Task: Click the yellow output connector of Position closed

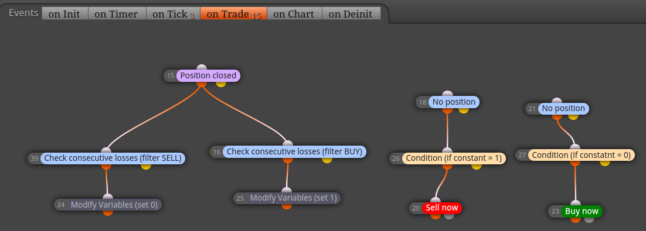Action: (221, 84)
